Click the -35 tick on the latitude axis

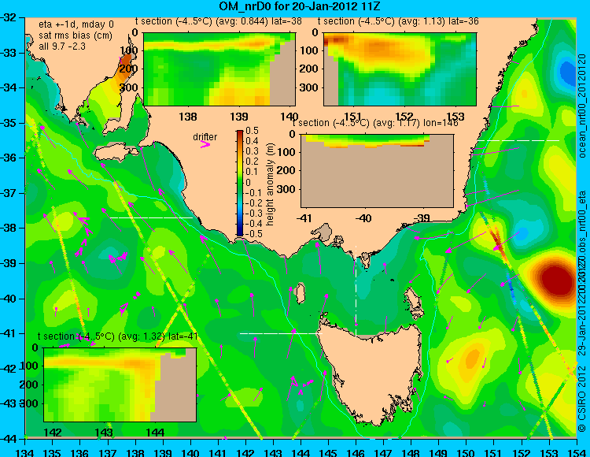click(10, 123)
